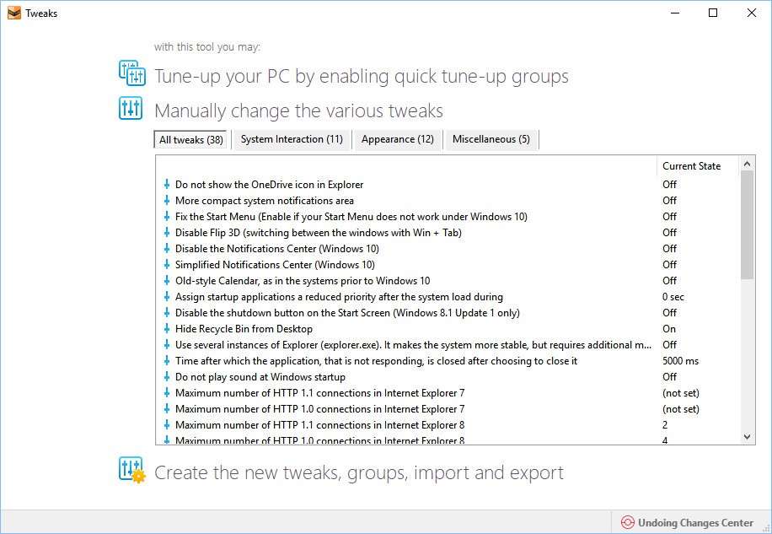Click the tune-up groups sliders icon
This screenshot has width=772, height=534.
pyautogui.click(x=132, y=74)
